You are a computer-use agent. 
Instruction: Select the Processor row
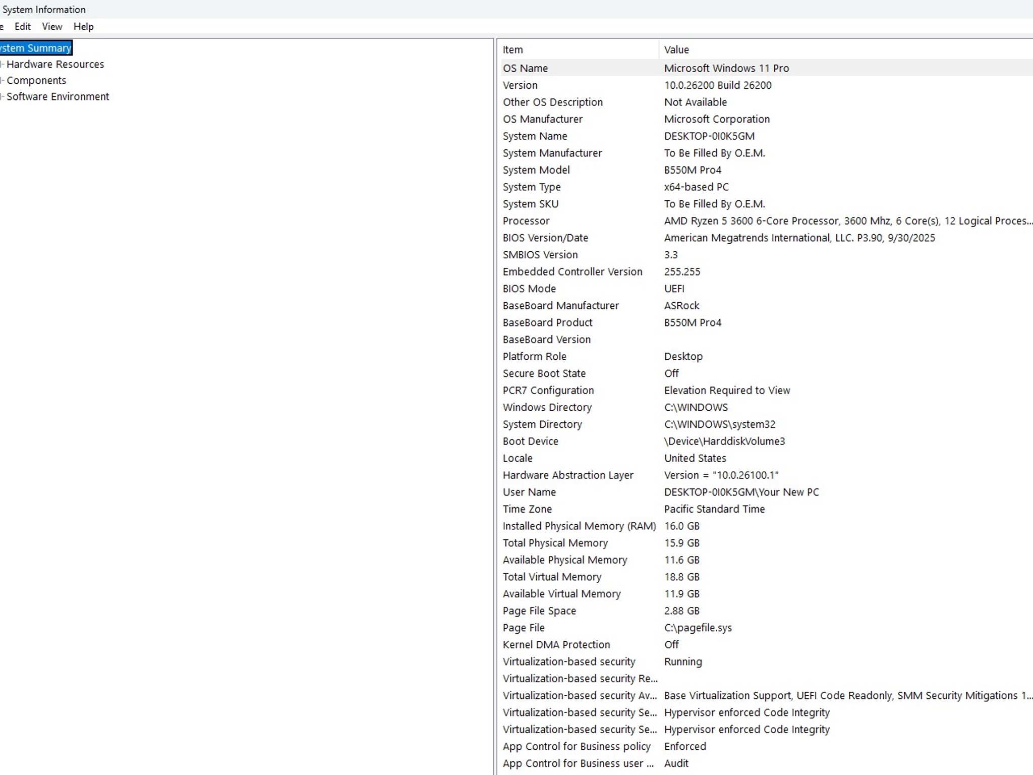(526, 221)
